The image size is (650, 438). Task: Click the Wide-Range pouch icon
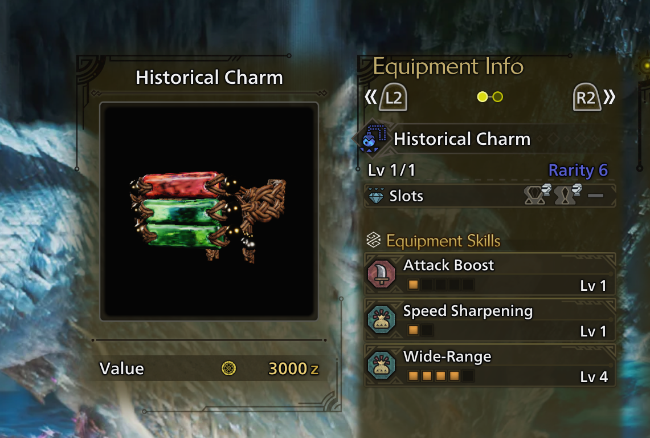381,366
